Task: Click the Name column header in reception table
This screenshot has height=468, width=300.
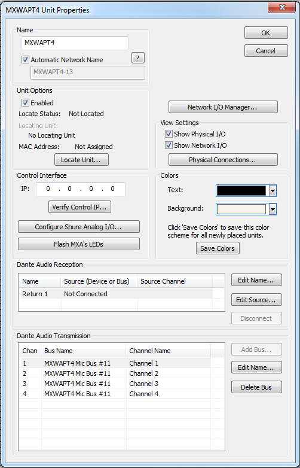Action: (x=40, y=281)
